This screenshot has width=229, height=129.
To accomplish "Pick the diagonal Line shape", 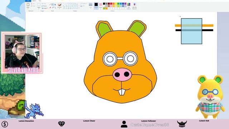I will 64,4.
